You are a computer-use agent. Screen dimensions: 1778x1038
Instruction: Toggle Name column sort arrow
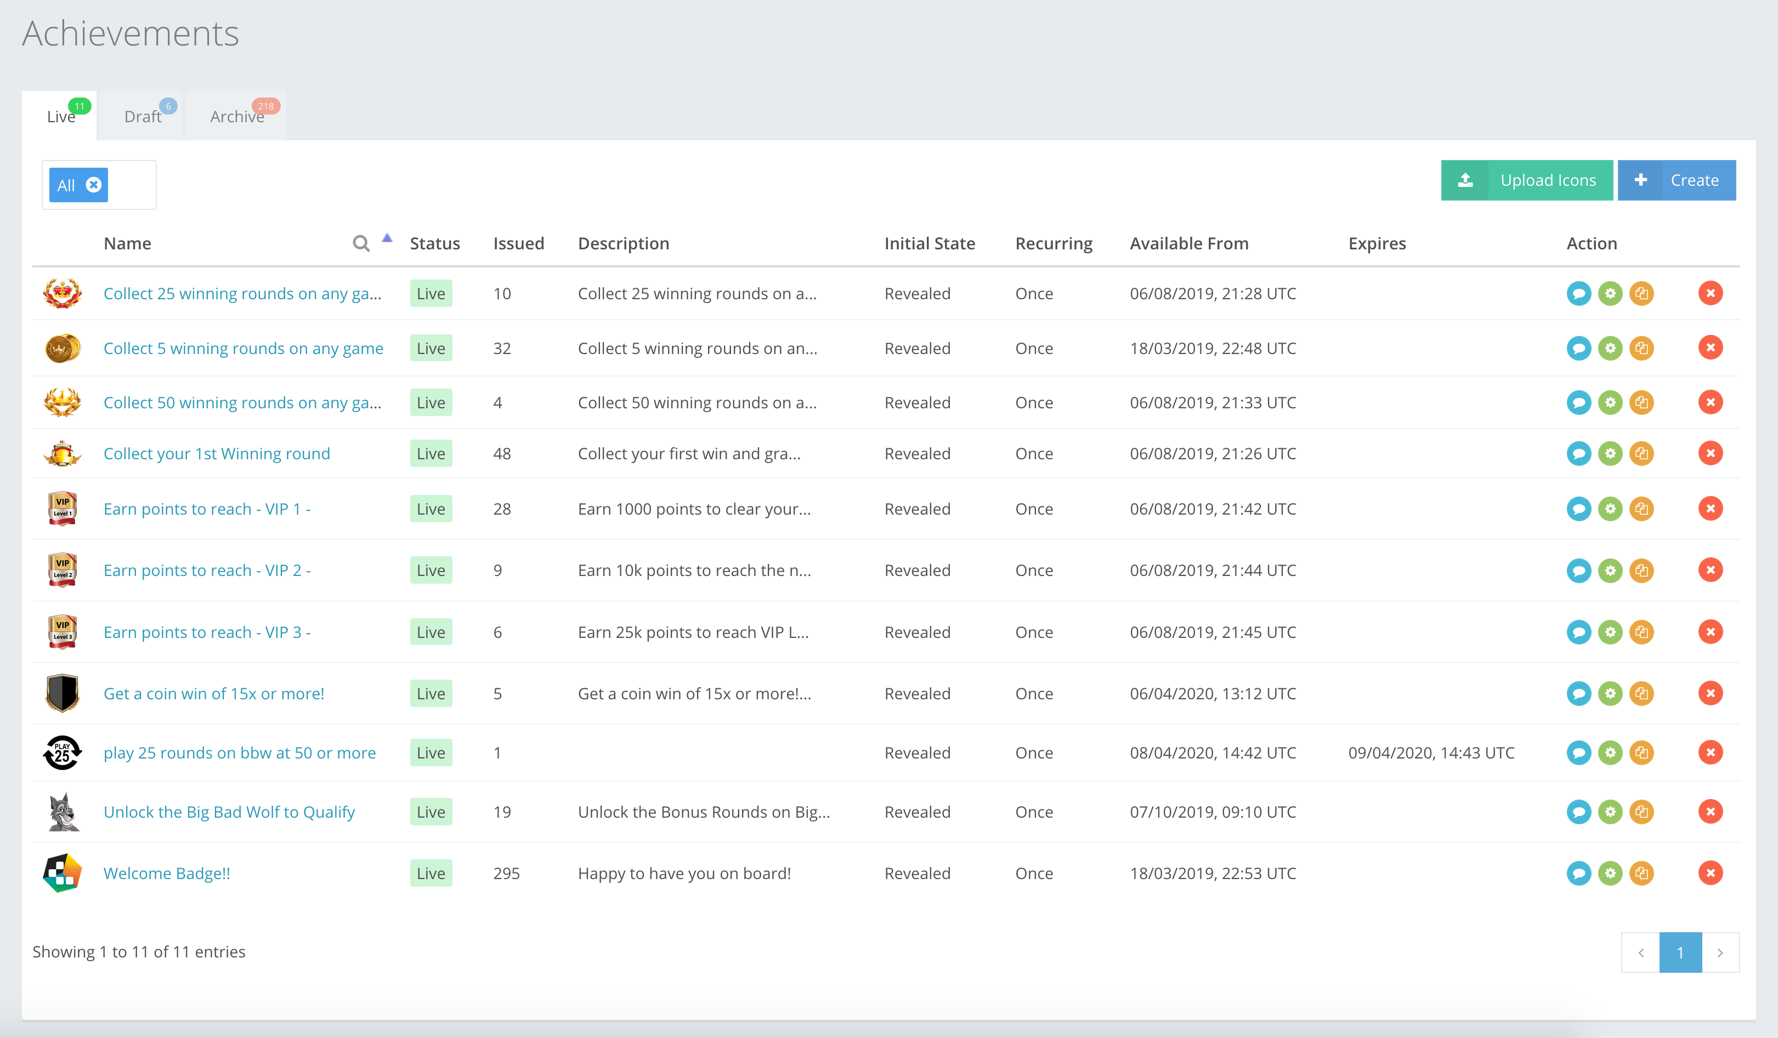point(387,238)
